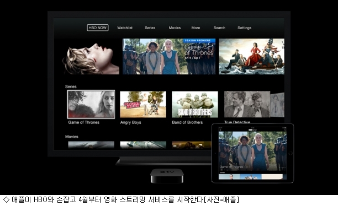Open the More menu
The image size is (338, 206).
point(196,28)
